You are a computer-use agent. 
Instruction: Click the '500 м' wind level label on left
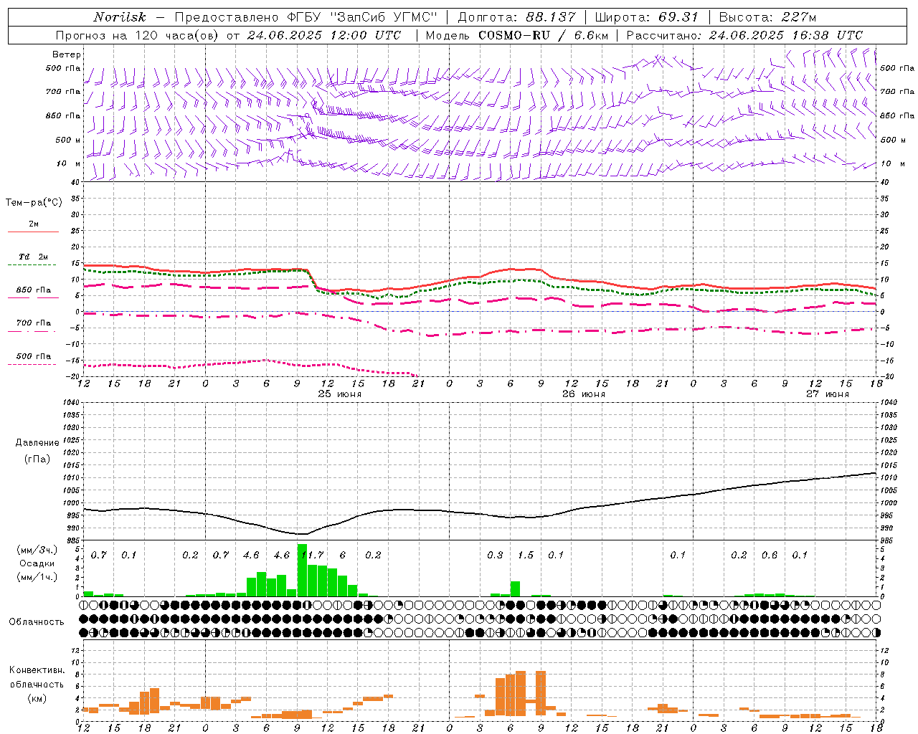(x=68, y=140)
